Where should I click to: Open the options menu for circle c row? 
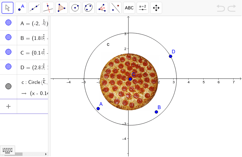44,80
